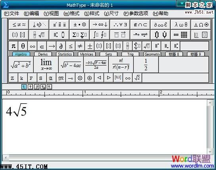216x170 pixels.
Task: Insert the limit x→∞ expression
Action: click(x=46, y=64)
